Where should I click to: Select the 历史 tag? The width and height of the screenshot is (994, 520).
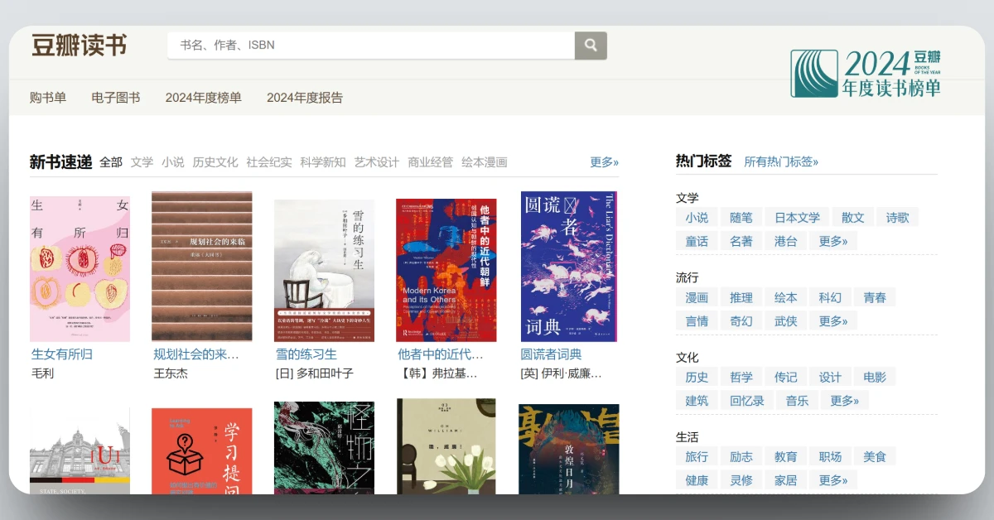(697, 377)
